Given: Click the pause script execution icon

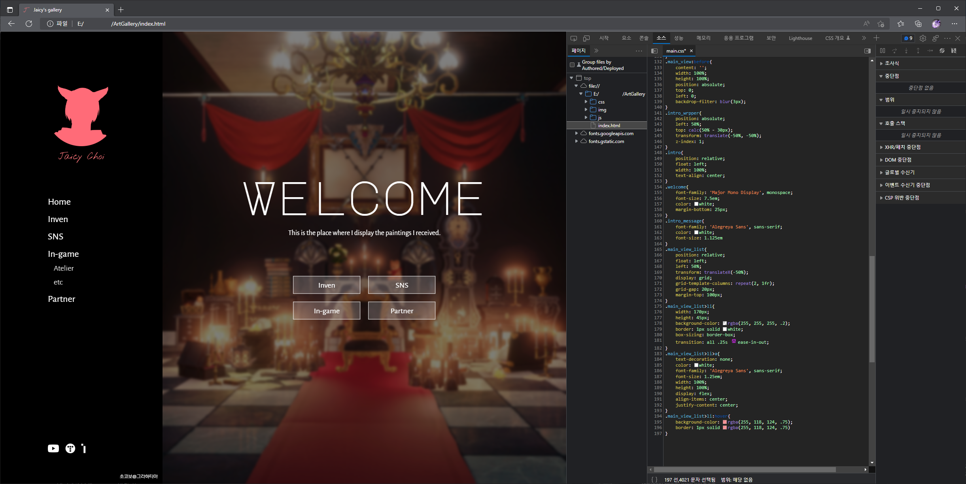Looking at the screenshot, I should coord(883,51).
